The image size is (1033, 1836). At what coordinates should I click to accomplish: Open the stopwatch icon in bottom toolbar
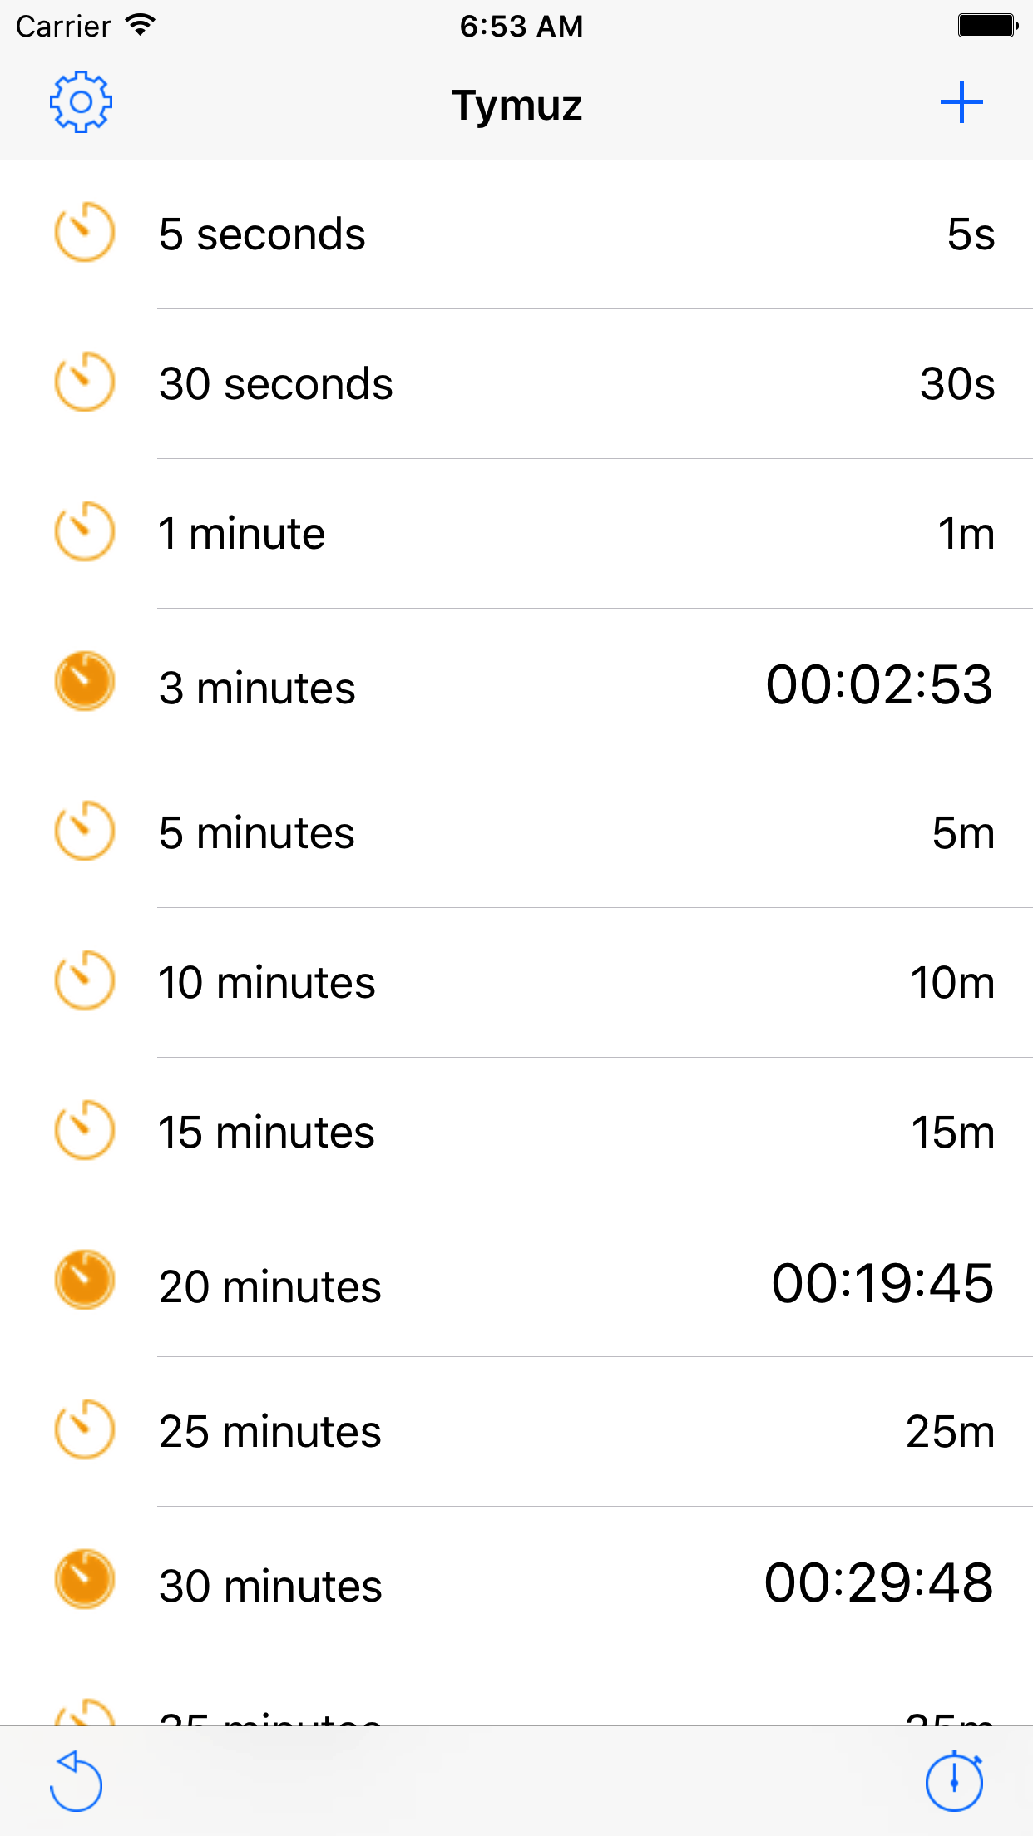955,1780
